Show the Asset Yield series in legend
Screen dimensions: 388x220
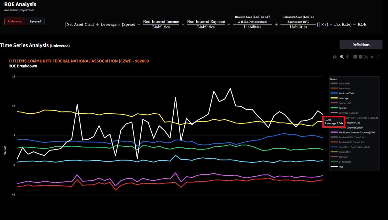pos(341,84)
